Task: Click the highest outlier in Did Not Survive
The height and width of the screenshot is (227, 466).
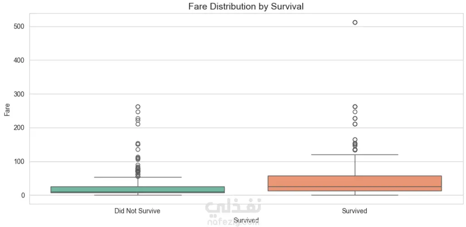Action: [x=137, y=107]
